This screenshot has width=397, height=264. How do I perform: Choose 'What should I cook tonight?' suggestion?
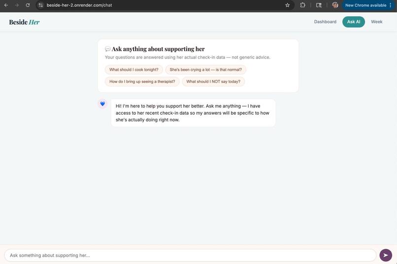coord(133,69)
